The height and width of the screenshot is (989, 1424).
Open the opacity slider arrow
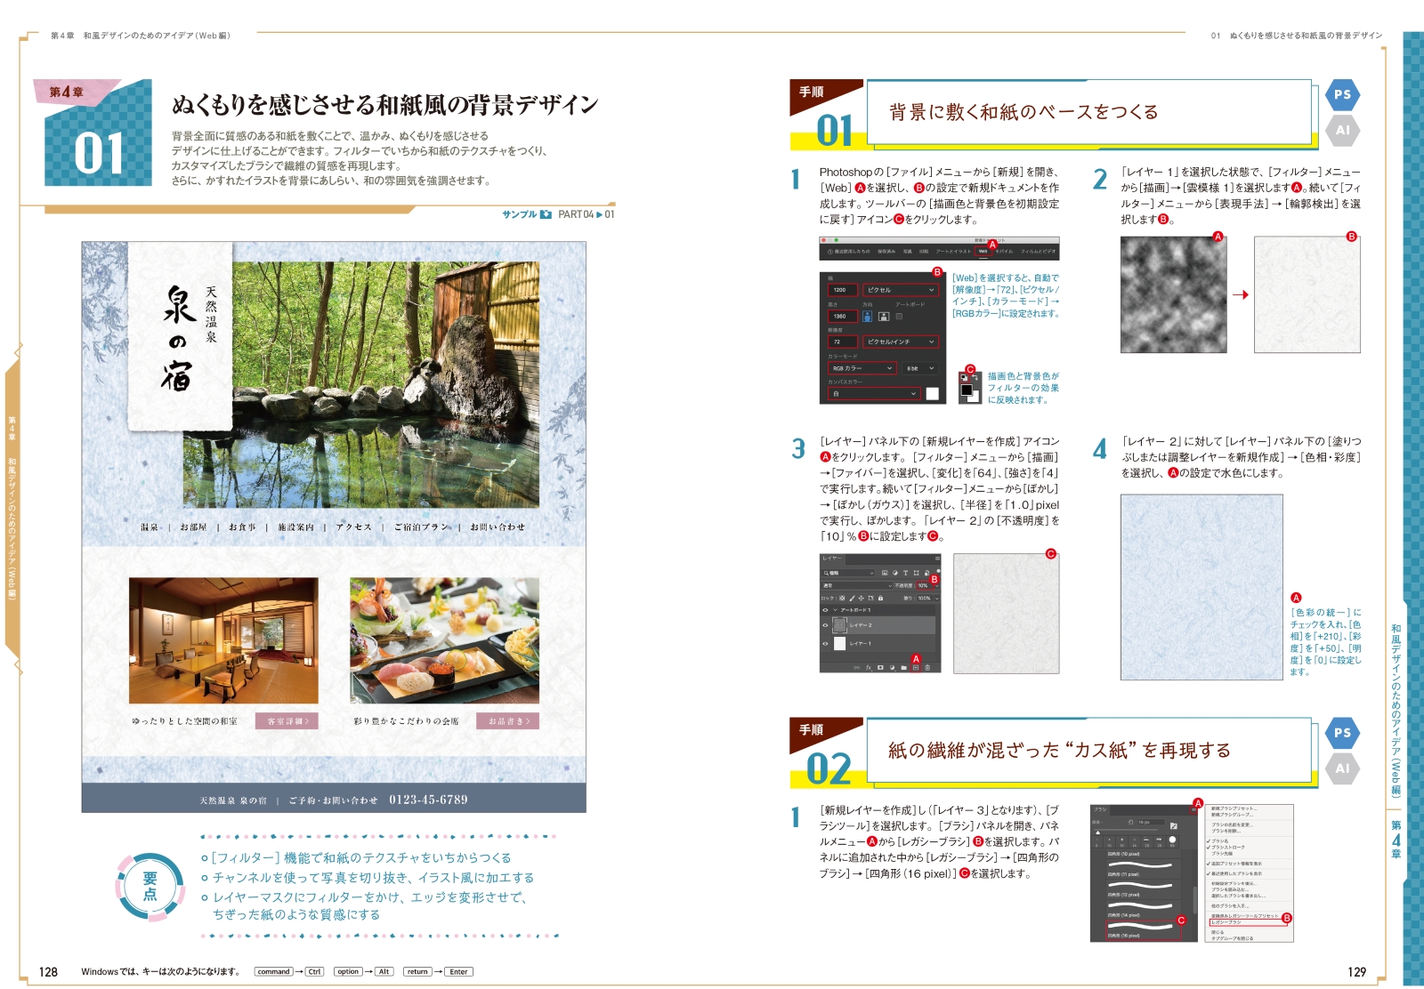(x=937, y=586)
